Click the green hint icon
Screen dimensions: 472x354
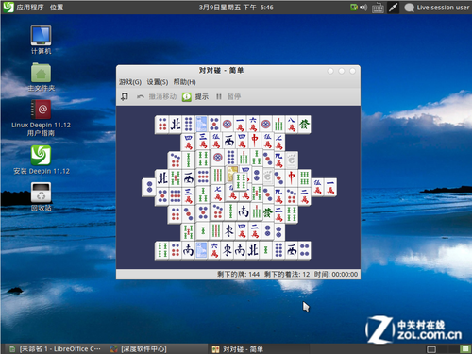(x=187, y=97)
